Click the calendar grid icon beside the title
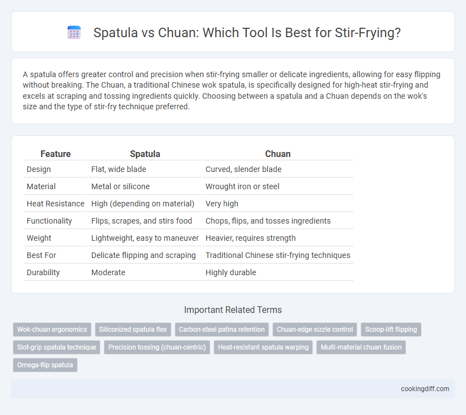 pos(74,32)
